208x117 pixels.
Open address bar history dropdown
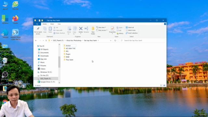pyautogui.click(x=110, y=40)
